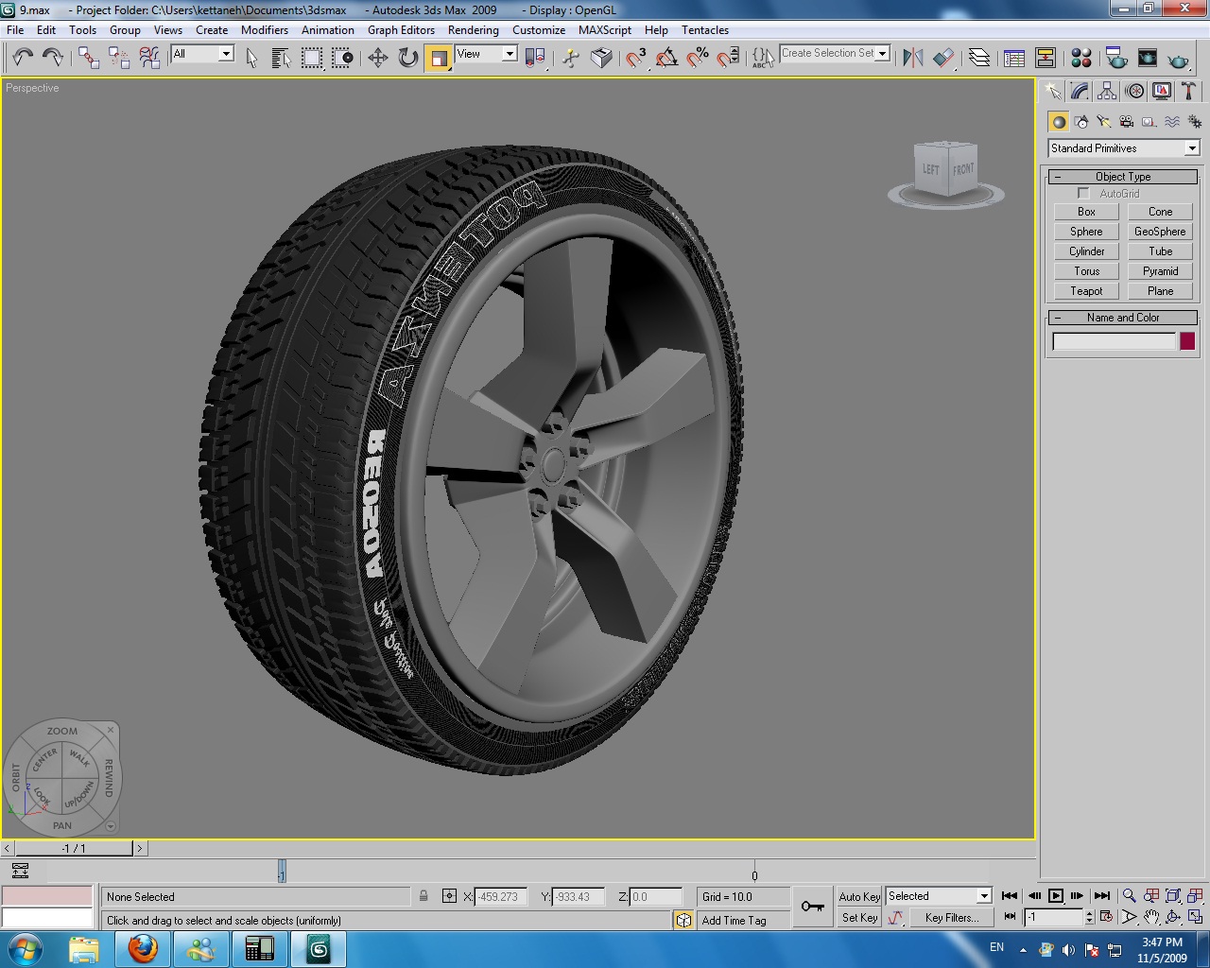Open the Modifiers menu
Image resolution: width=1210 pixels, height=968 pixels.
265,30
